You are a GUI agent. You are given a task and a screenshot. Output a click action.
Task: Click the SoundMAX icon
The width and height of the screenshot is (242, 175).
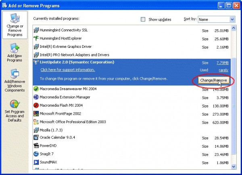click(36, 162)
